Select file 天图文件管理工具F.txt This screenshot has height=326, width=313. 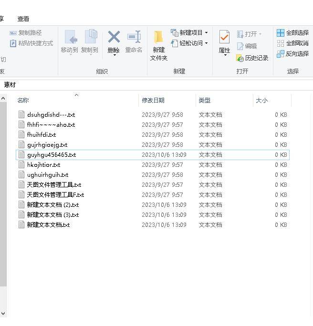pyautogui.click(x=153, y=195)
